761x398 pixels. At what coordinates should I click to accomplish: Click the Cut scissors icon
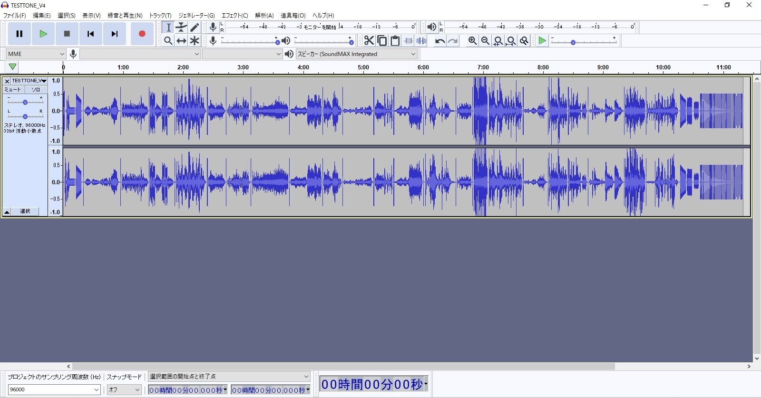coord(369,41)
